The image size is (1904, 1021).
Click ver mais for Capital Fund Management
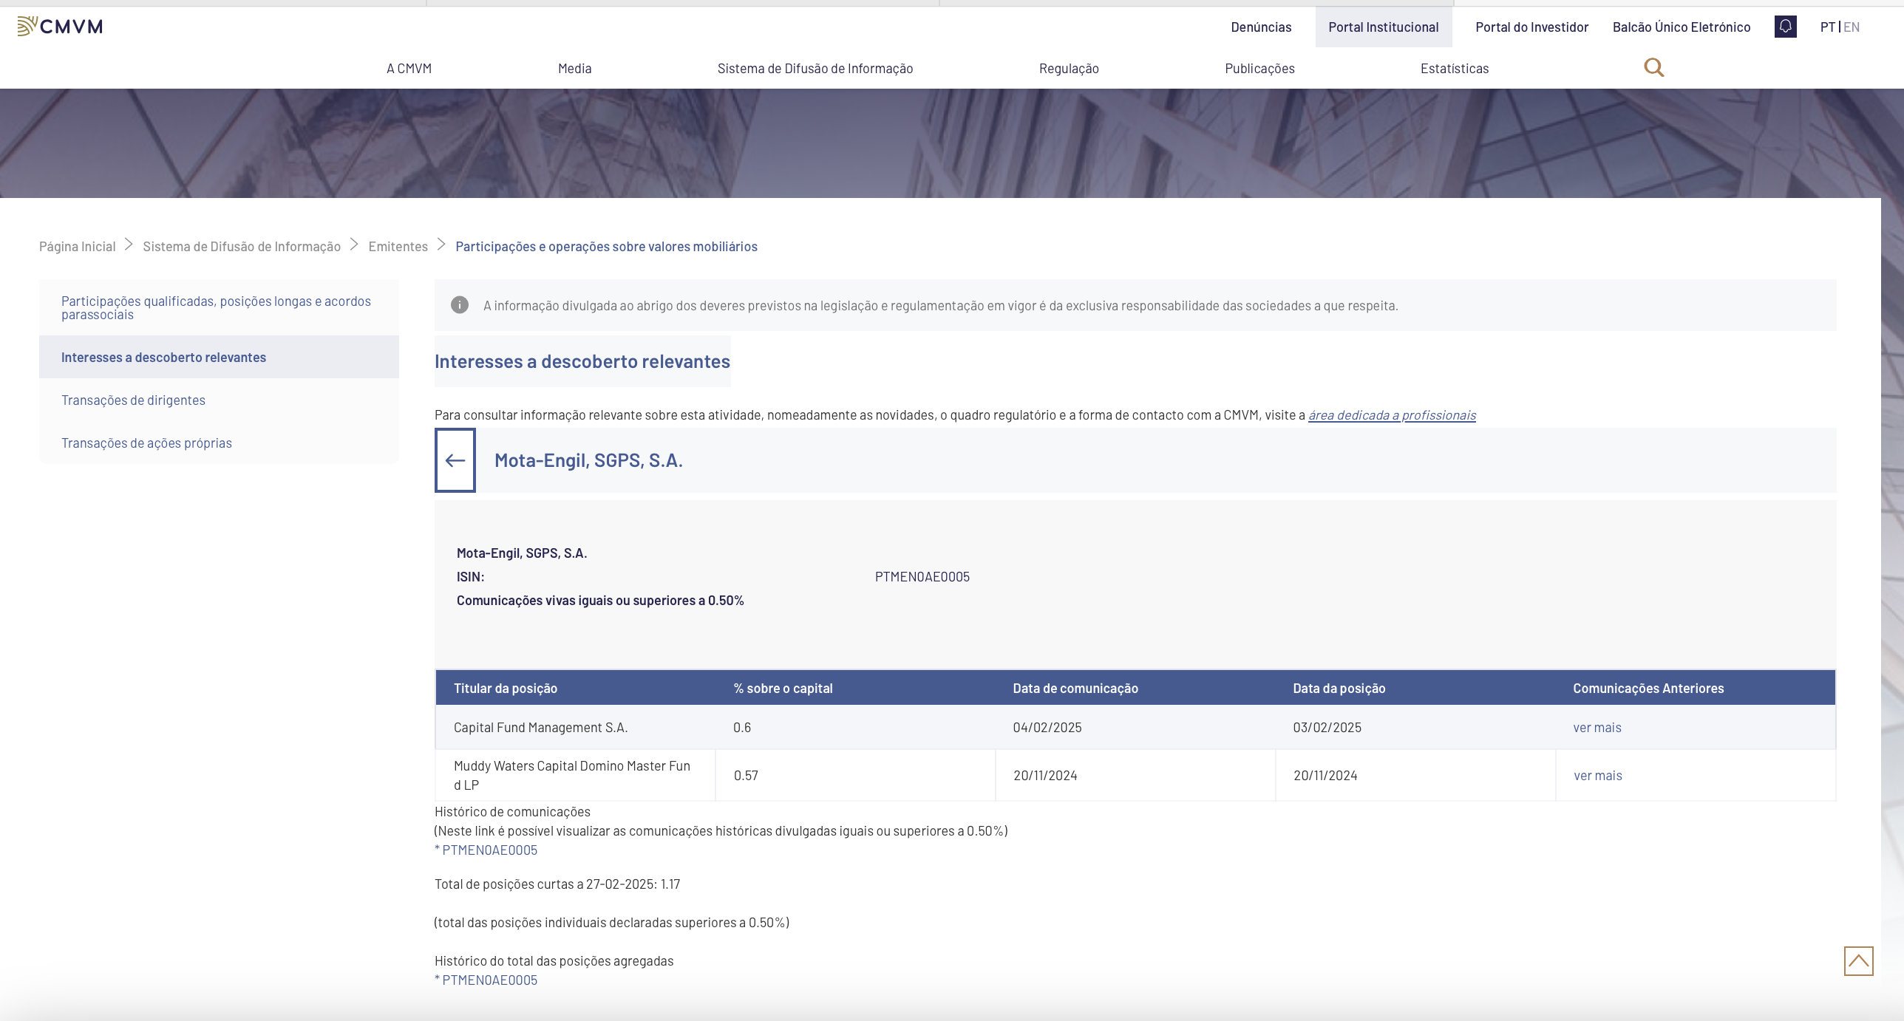[1597, 727]
